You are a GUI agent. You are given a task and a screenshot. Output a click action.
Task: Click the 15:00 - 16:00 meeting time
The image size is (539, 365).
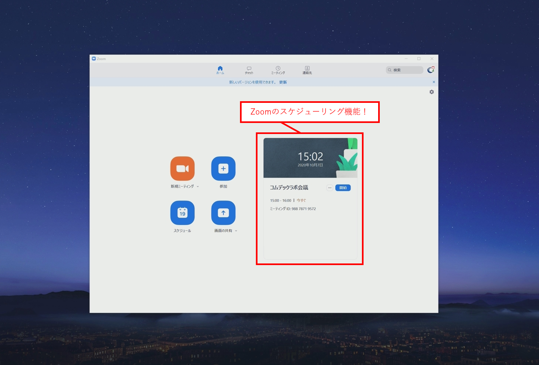[x=281, y=201]
